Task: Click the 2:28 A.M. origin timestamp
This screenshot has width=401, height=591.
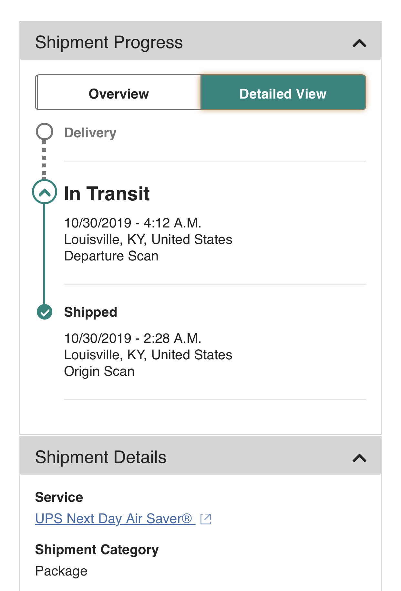Action: coord(132,338)
